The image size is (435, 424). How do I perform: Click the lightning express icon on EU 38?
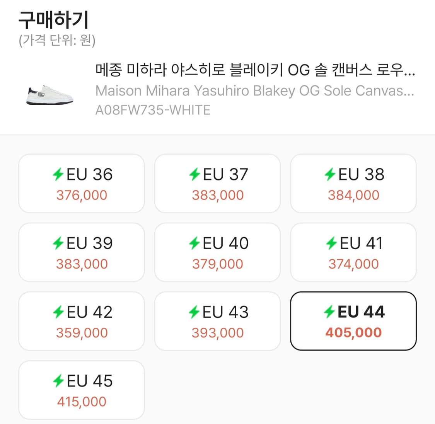click(x=331, y=174)
